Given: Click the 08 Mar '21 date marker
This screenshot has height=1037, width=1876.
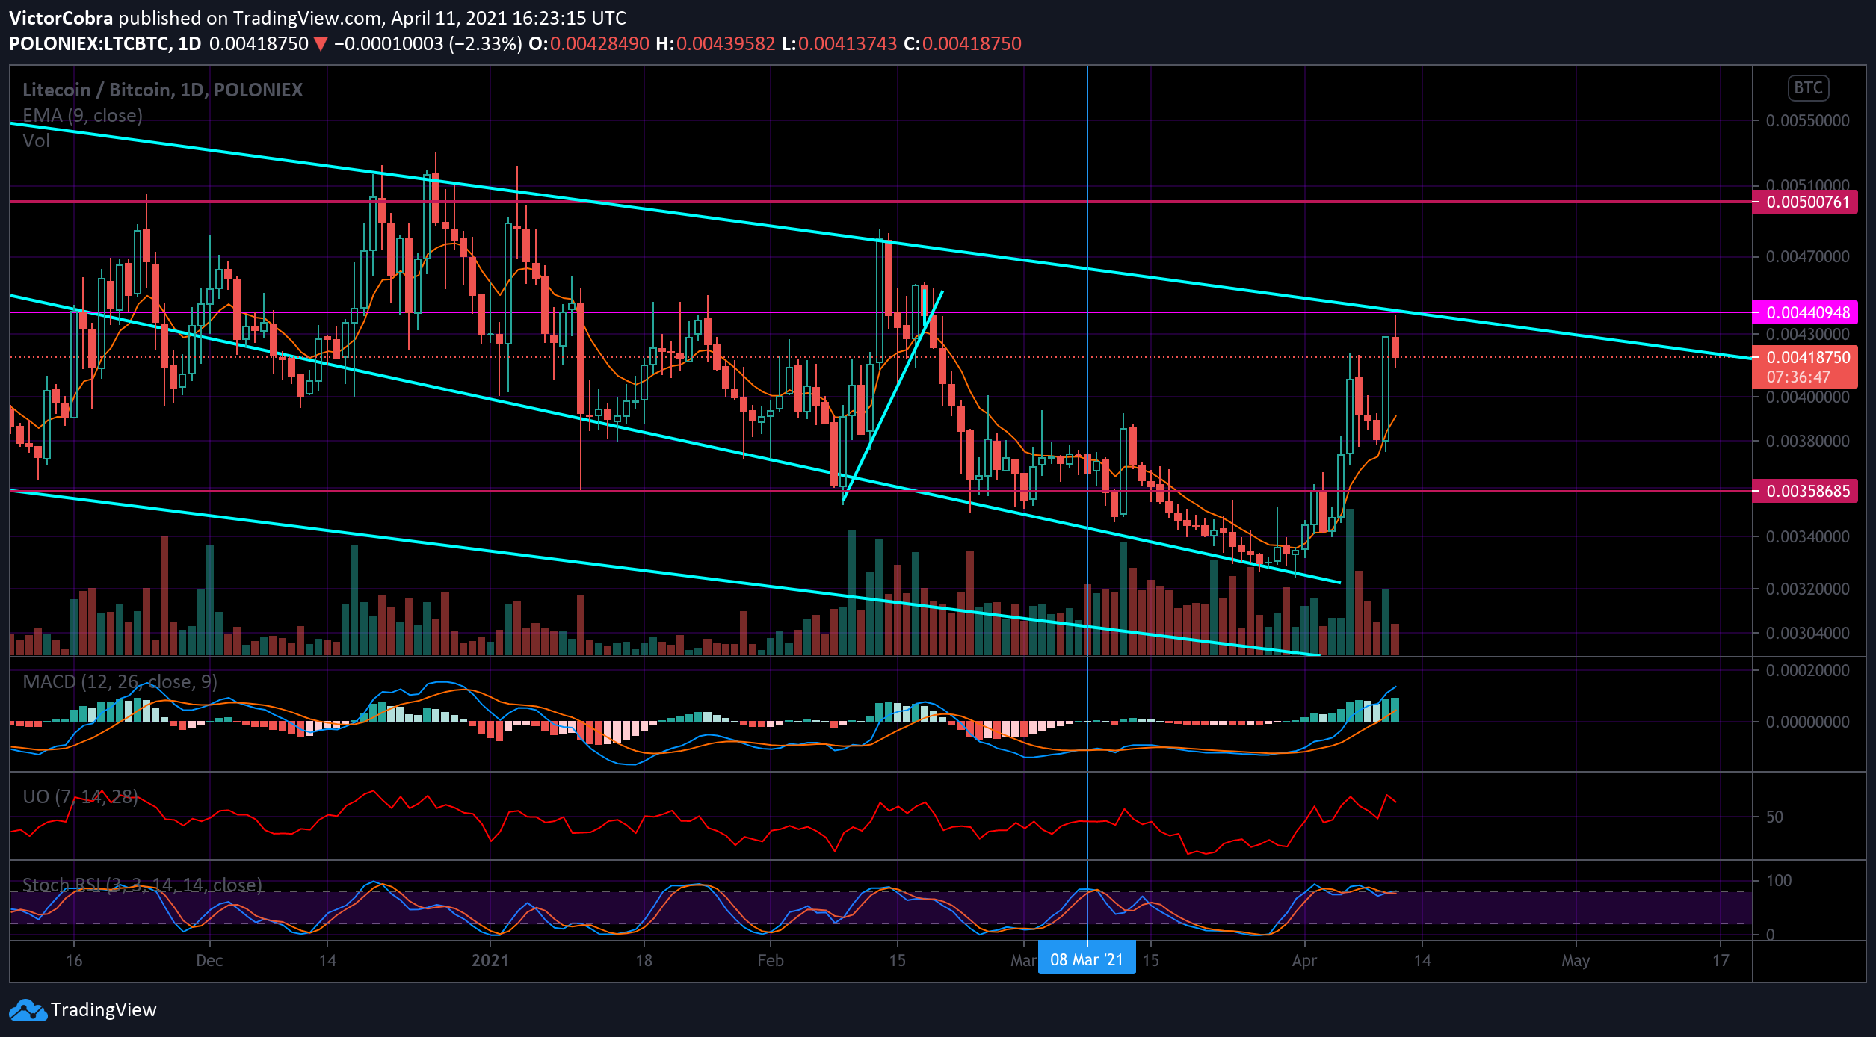Looking at the screenshot, I should (x=1086, y=960).
